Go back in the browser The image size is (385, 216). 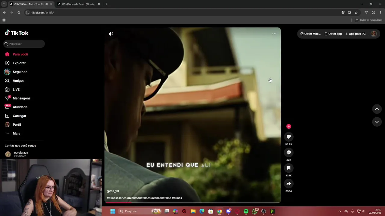coord(4,13)
